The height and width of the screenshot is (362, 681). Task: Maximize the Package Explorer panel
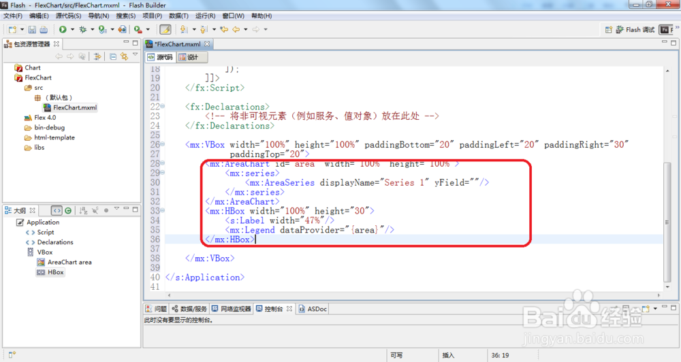coord(135,43)
